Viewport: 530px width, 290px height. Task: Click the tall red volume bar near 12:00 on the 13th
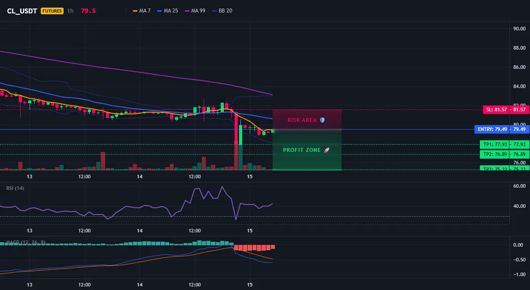point(103,161)
